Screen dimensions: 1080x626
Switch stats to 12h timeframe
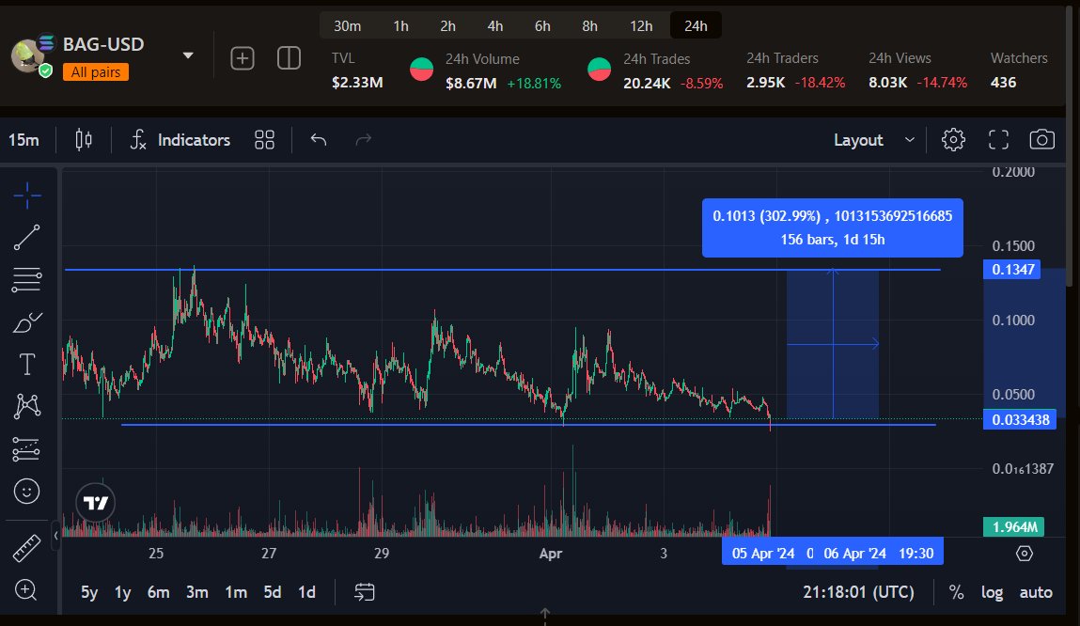tap(641, 26)
